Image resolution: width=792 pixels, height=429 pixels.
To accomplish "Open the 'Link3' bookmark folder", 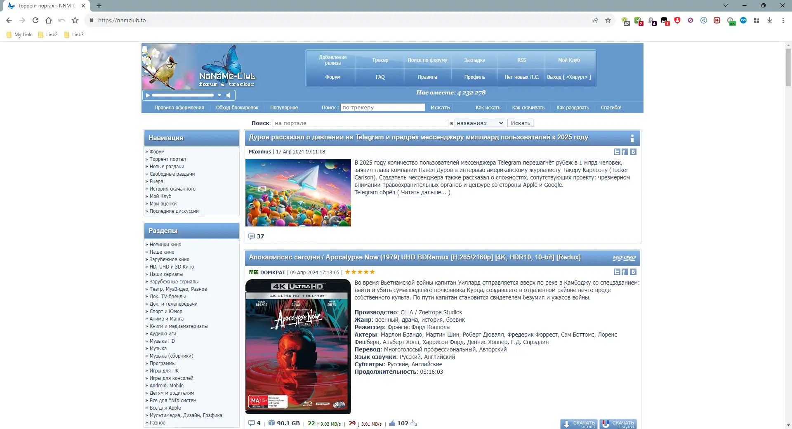I will coord(74,35).
